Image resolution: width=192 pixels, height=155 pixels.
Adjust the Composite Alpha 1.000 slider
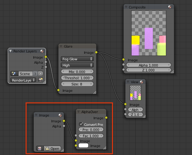[x=148, y=65]
